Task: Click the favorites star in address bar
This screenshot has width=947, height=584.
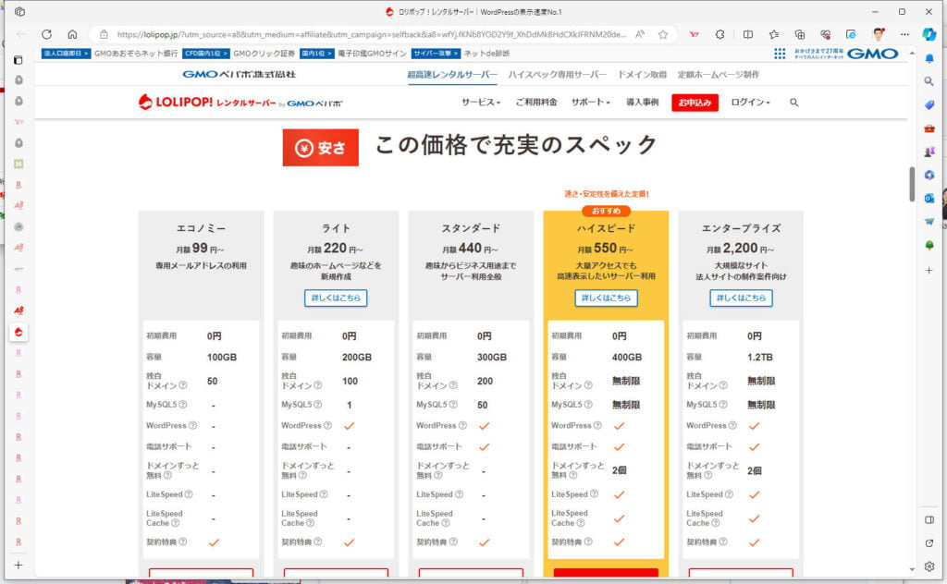Action: (x=663, y=34)
